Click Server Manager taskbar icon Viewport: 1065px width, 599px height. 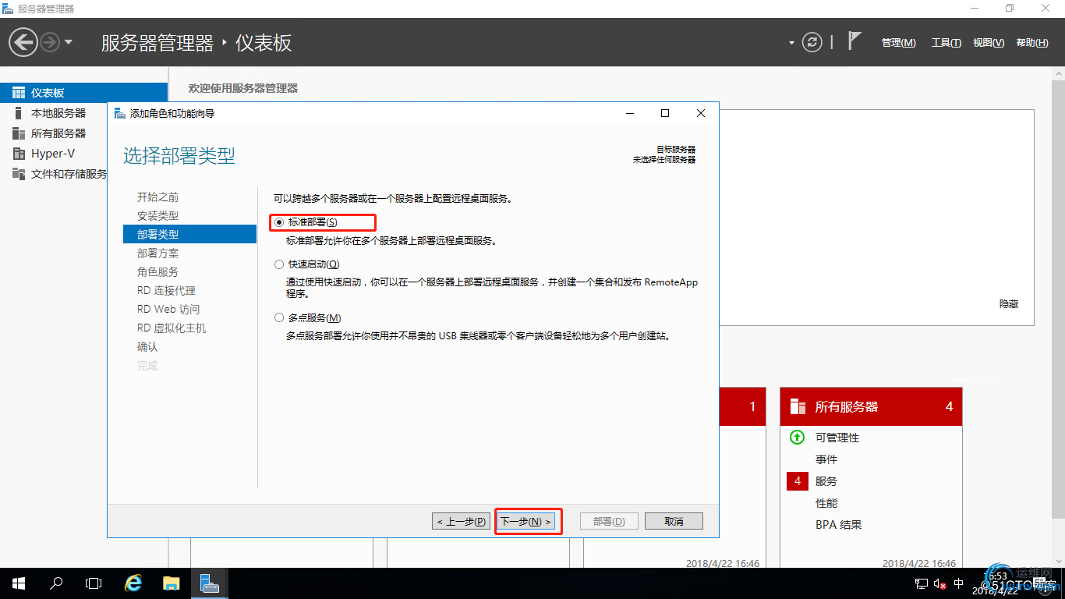209,583
